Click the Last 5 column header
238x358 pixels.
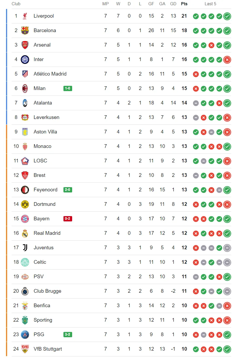[210, 4]
